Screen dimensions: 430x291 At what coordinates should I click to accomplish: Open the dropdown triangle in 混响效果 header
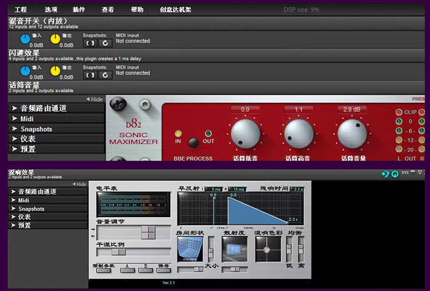(x=420, y=172)
